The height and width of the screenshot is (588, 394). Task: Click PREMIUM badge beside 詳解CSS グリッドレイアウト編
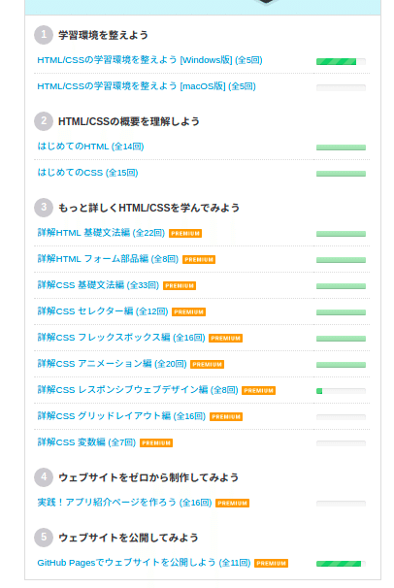tap(226, 417)
